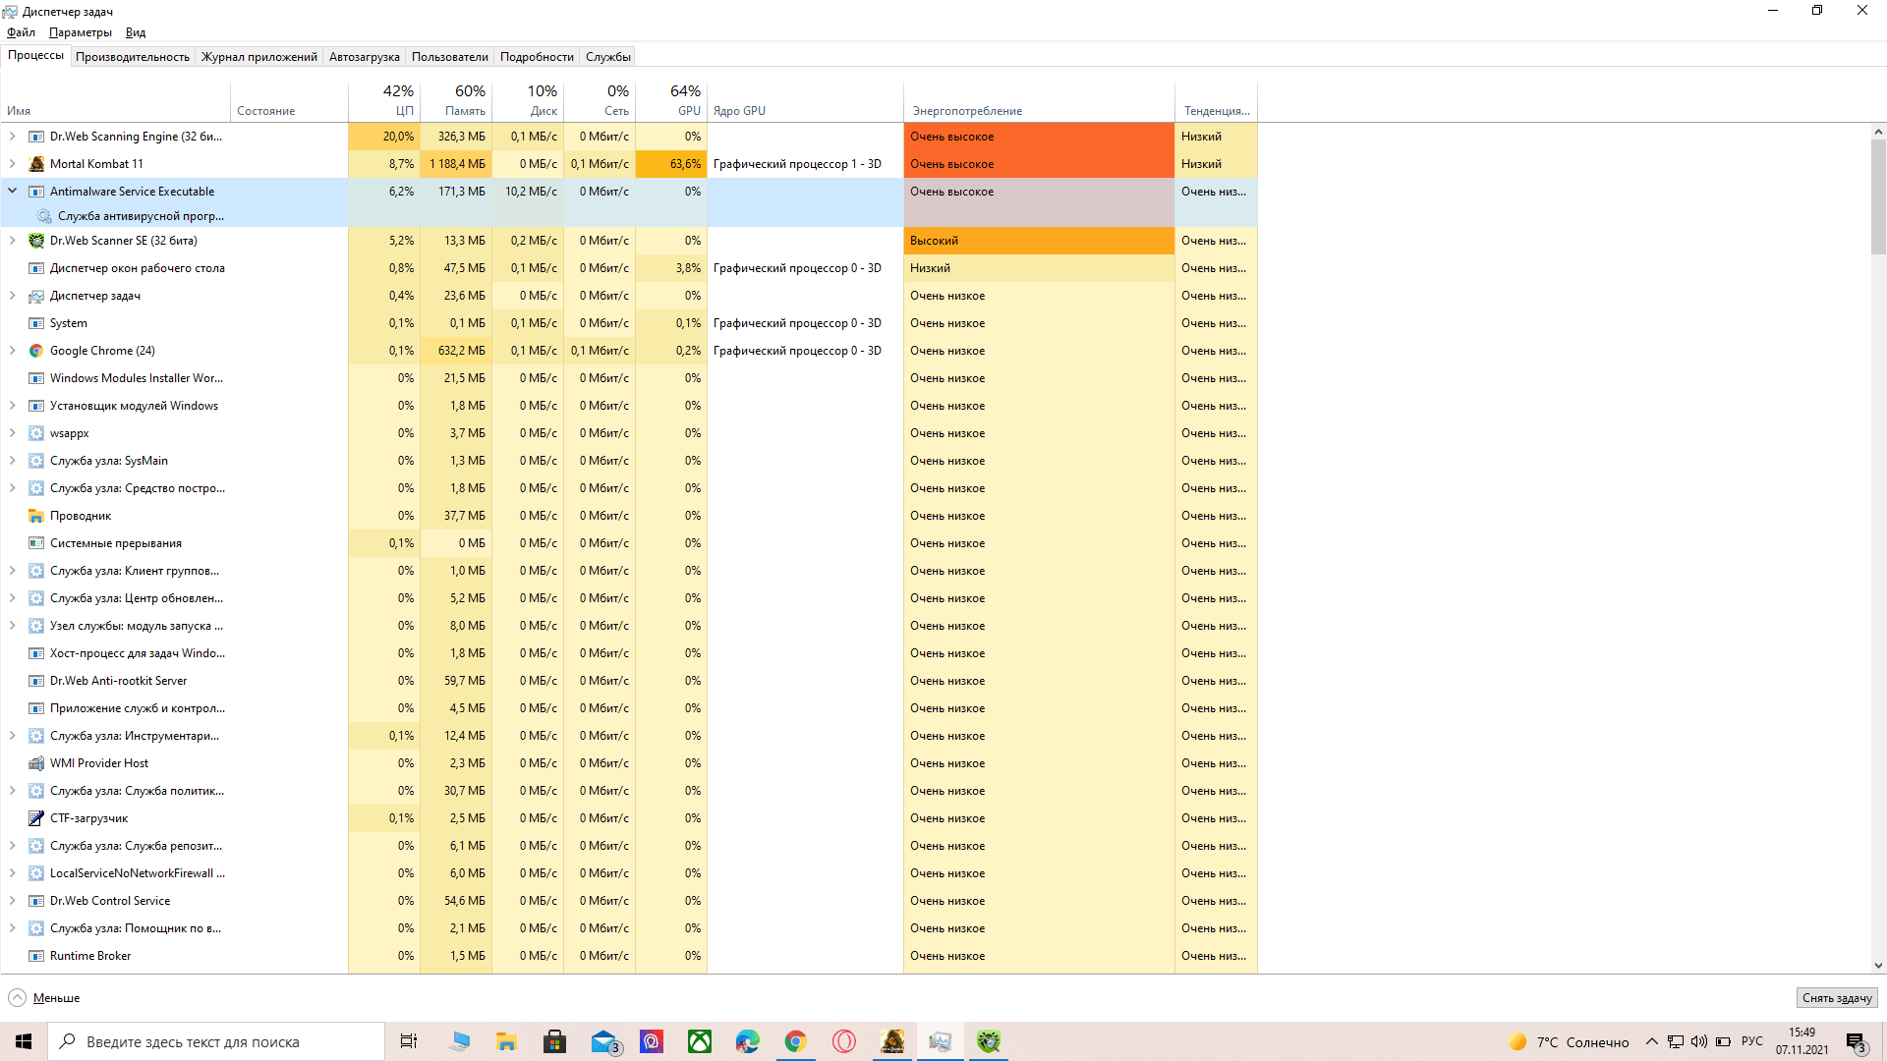This screenshot has height=1061, width=1887.
Task: Click the network icon in system tray
Action: click(1676, 1041)
